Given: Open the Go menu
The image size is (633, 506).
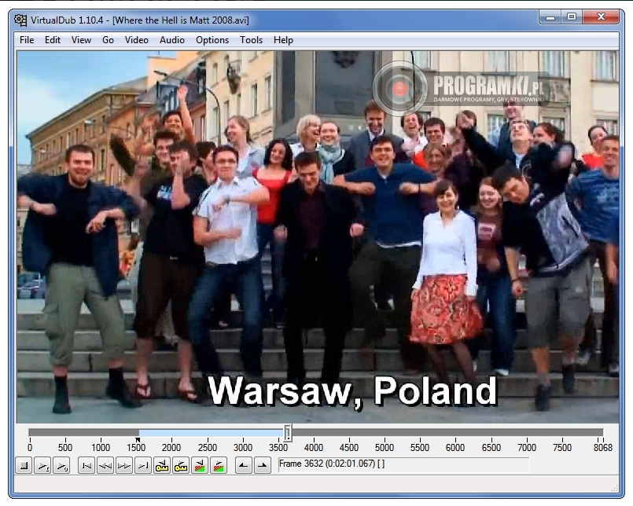Looking at the screenshot, I should [x=108, y=40].
